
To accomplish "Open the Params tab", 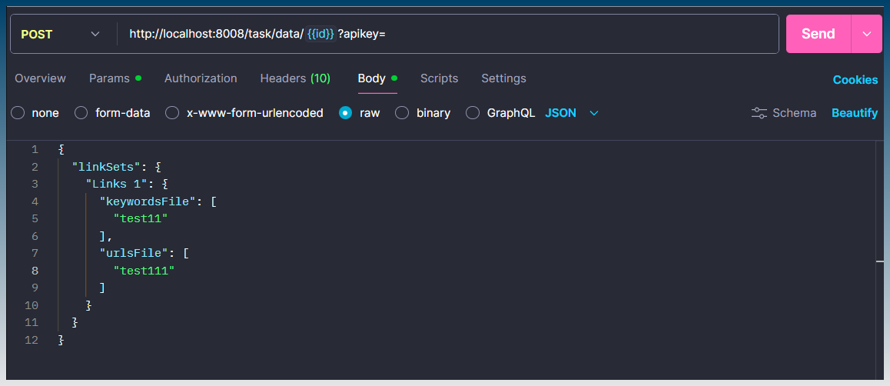I will [109, 78].
